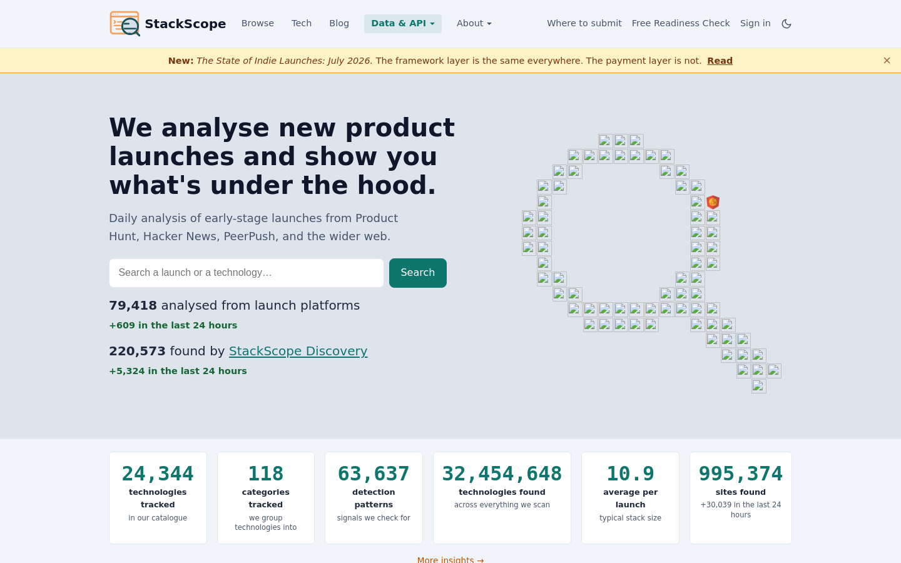This screenshot has height=563, width=901.
Task: Click the 220,573 found count
Action: click(137, 351)
